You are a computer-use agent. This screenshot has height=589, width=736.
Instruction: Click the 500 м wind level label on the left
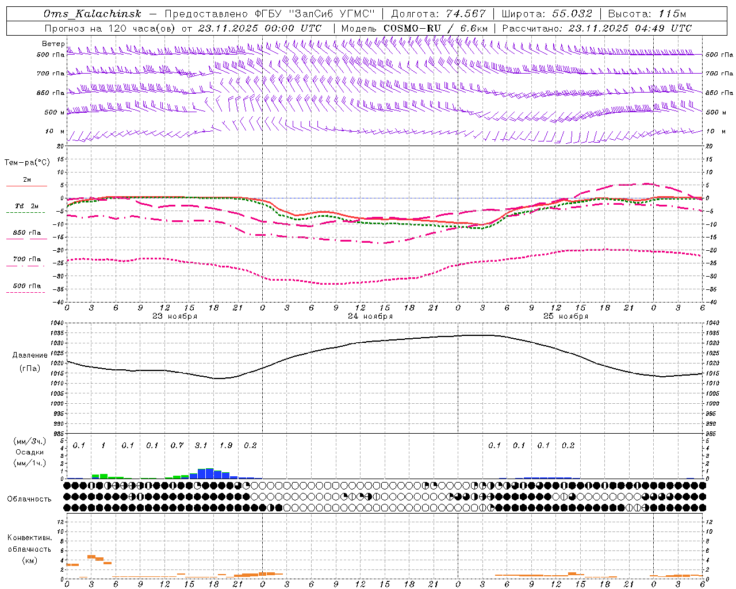pos(54,112)
